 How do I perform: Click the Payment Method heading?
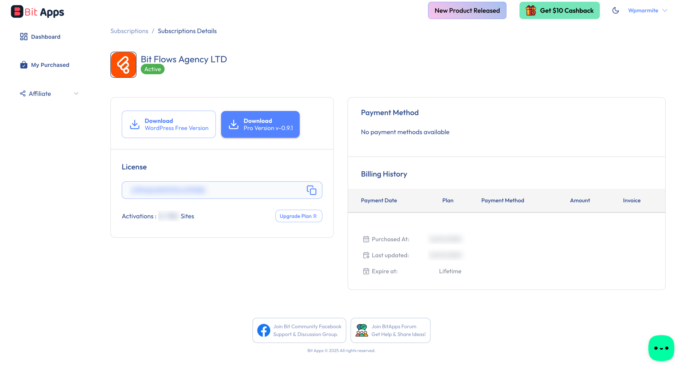click(x=390, y=113)
